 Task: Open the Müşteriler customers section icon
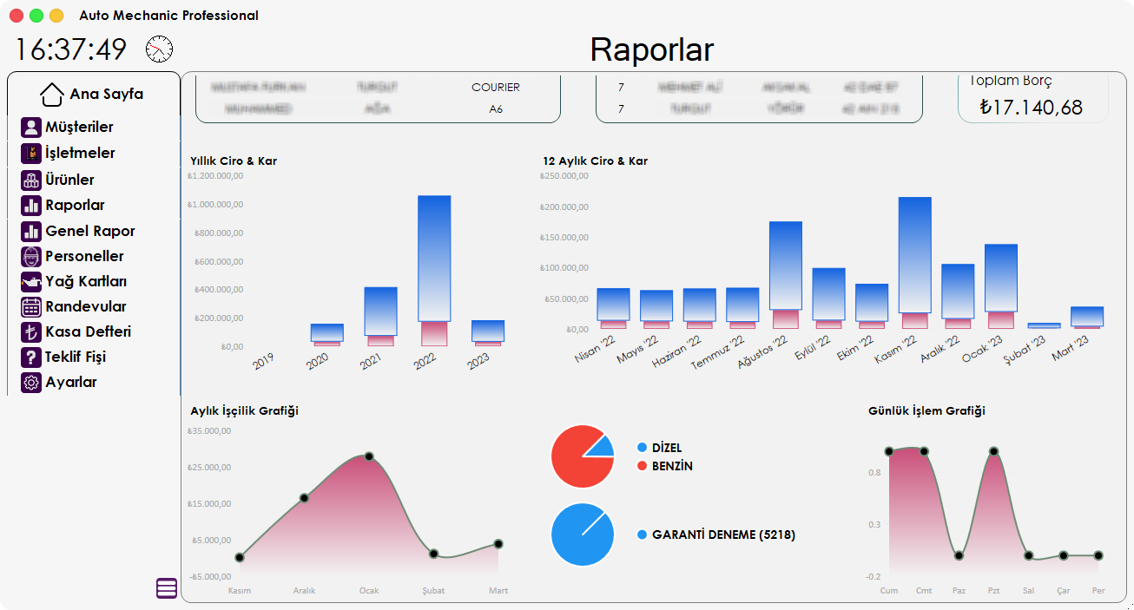coord(31,128)
